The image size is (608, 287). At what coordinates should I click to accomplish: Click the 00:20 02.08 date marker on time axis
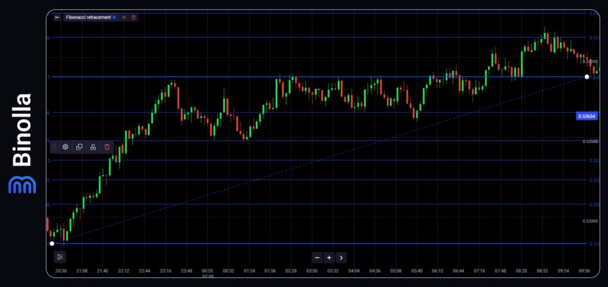tap(207, 273)
